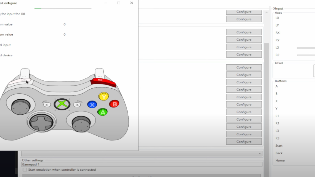Click the L3 label in Buttons group
Image resolution: width=315 pixels, height=177 pixels.
(x=277, y=131)
